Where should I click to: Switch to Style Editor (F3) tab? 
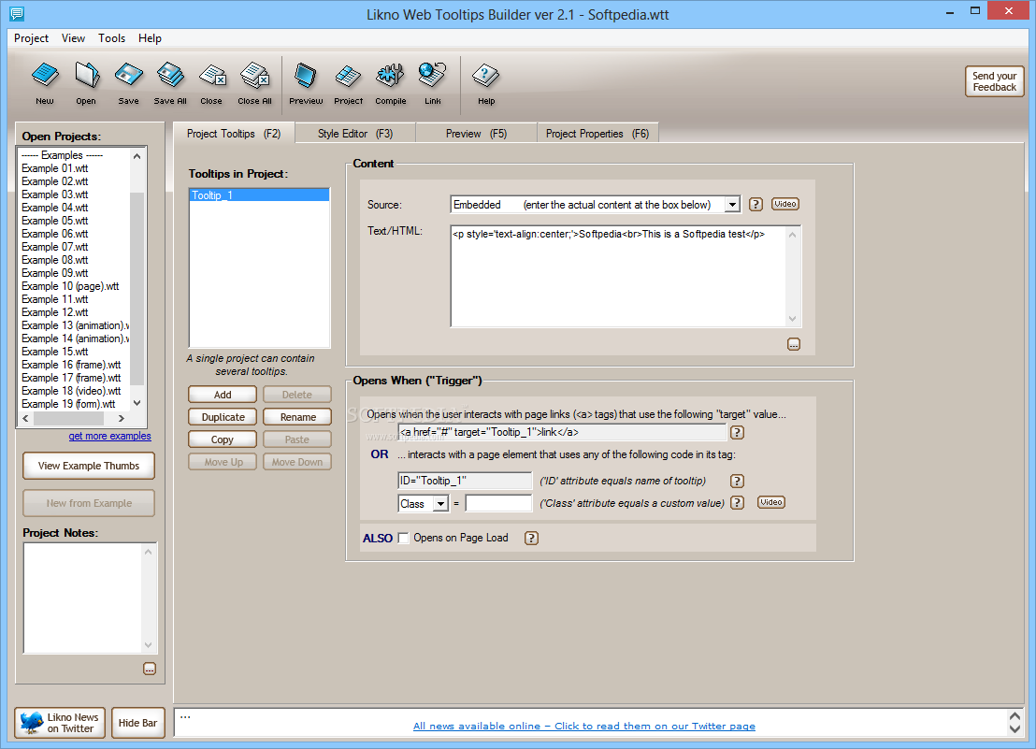355,134
